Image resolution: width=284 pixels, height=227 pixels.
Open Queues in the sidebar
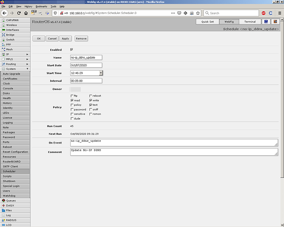click(x=15, y=201)
